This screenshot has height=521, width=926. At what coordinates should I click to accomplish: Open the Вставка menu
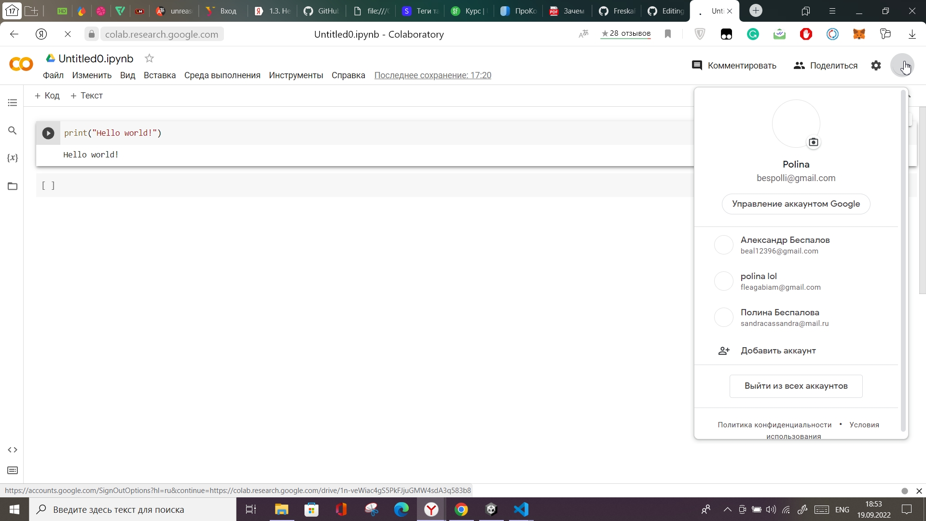(x=159, y=75)
